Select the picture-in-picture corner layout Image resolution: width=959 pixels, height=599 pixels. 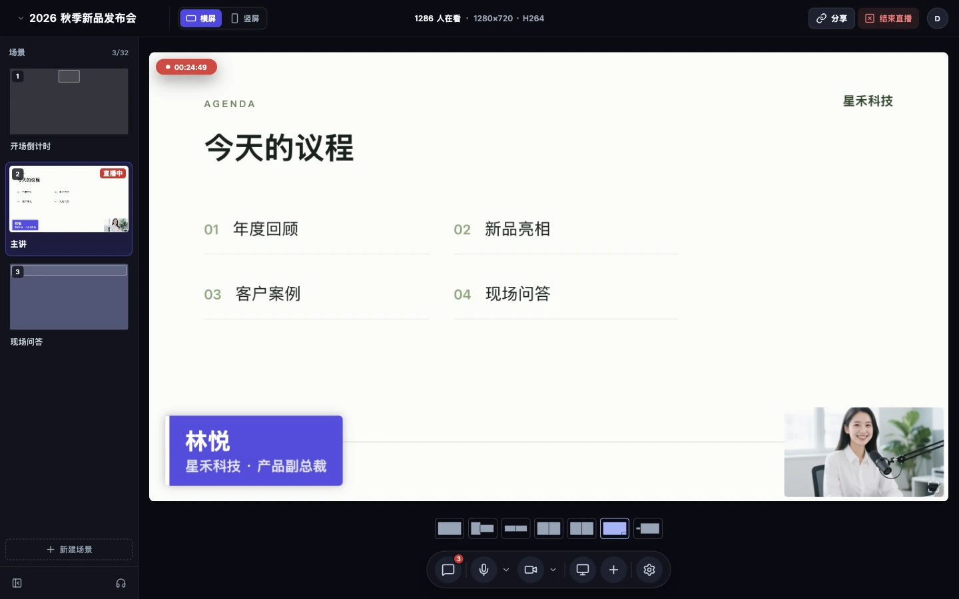point(615,528)
